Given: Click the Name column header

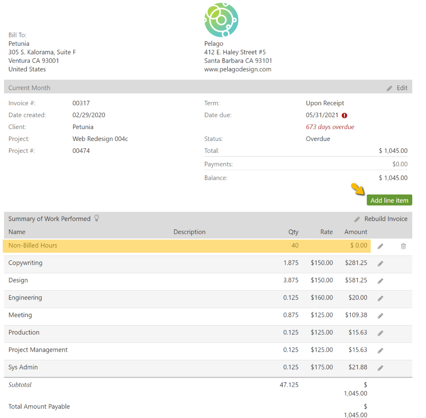Looking at the screenshot, I should (x=17, y=232).
